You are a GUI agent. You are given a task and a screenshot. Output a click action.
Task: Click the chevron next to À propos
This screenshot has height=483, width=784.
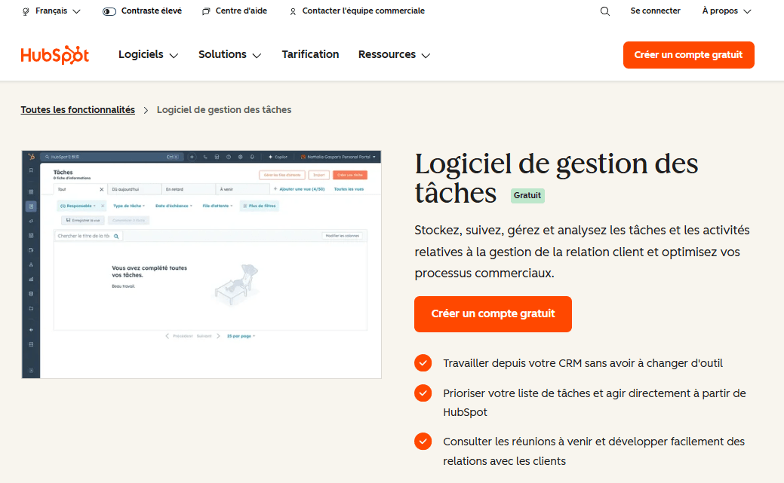pos(747,11)
